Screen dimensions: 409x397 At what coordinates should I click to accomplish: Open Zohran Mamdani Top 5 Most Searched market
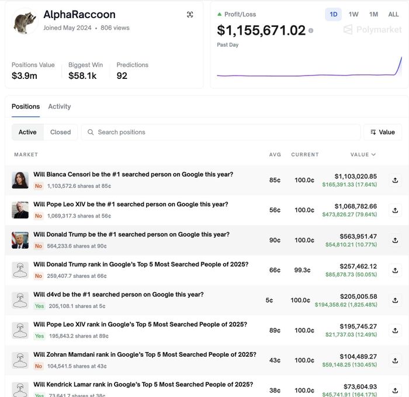point(145,354)
